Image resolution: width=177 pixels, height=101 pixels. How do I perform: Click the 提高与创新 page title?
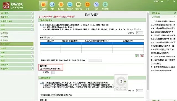(92, 15)
